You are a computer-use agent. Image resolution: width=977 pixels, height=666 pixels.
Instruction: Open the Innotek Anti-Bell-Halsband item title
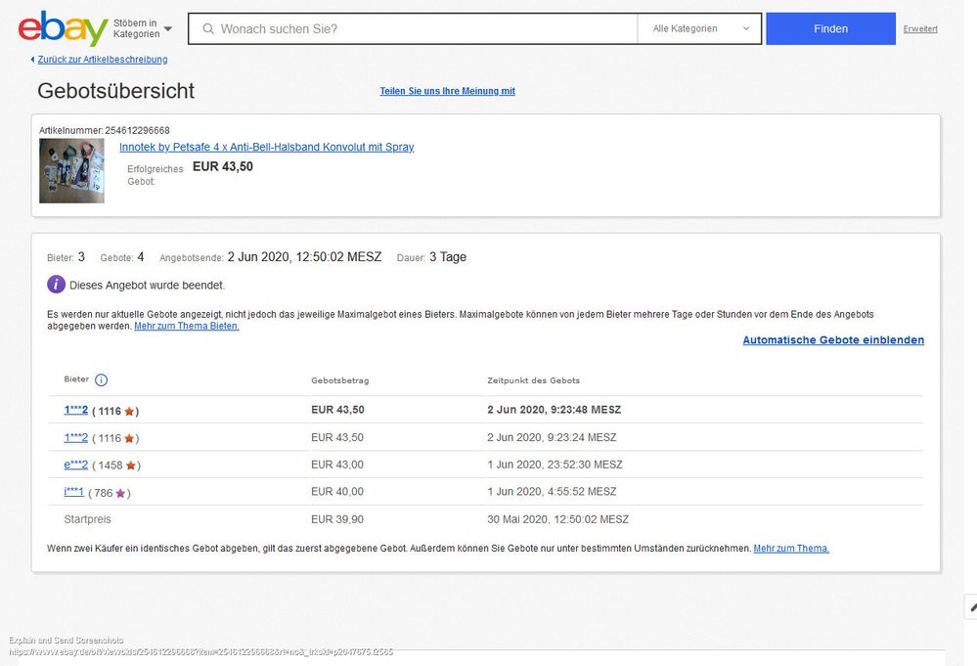(x=266, y=147)
